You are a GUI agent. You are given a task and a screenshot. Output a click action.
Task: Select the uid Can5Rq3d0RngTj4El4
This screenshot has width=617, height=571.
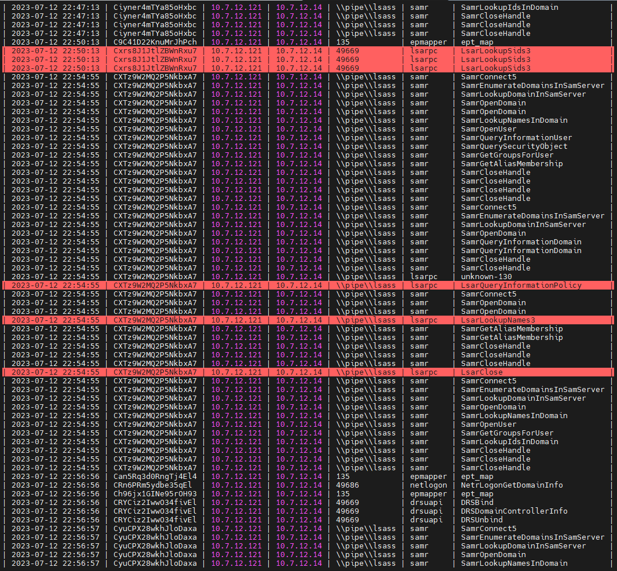point(155,476)
